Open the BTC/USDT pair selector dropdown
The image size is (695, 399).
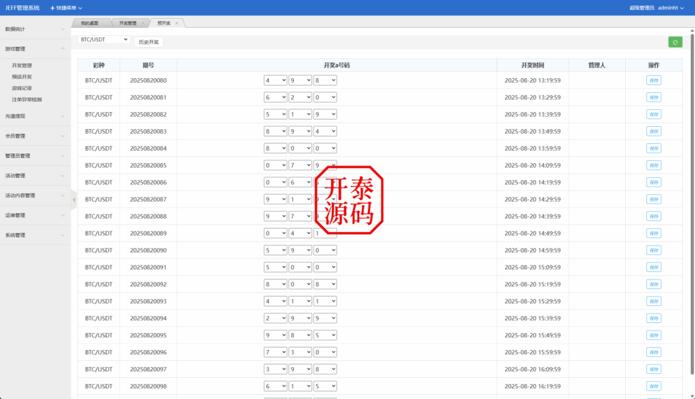pos(102,39)
